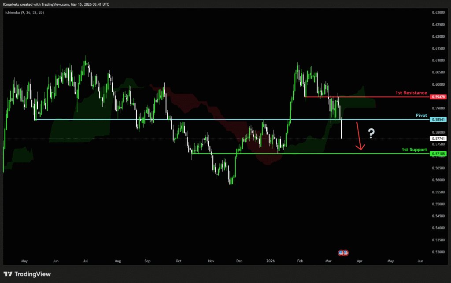Select the 1st Resistance text label
Screen dimensions: 451x283
411,93
